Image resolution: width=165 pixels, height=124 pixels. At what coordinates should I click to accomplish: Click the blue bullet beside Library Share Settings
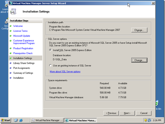point(11,63)
